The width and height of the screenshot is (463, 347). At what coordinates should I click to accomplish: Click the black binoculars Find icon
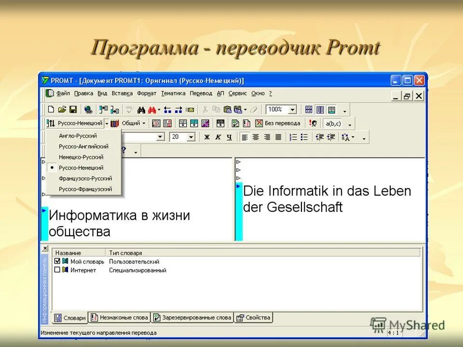click(x=141, y=110)
